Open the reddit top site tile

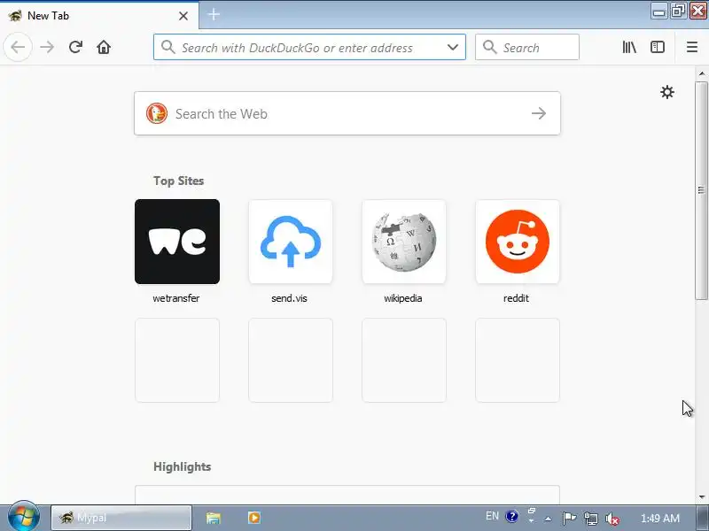point(518,242)
